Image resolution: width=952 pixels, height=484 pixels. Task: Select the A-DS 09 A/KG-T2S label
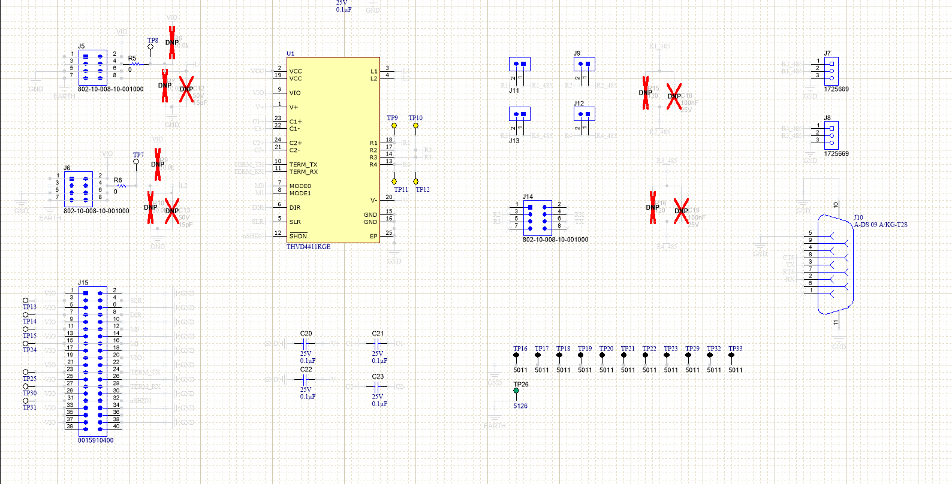[x=881, y=225]
